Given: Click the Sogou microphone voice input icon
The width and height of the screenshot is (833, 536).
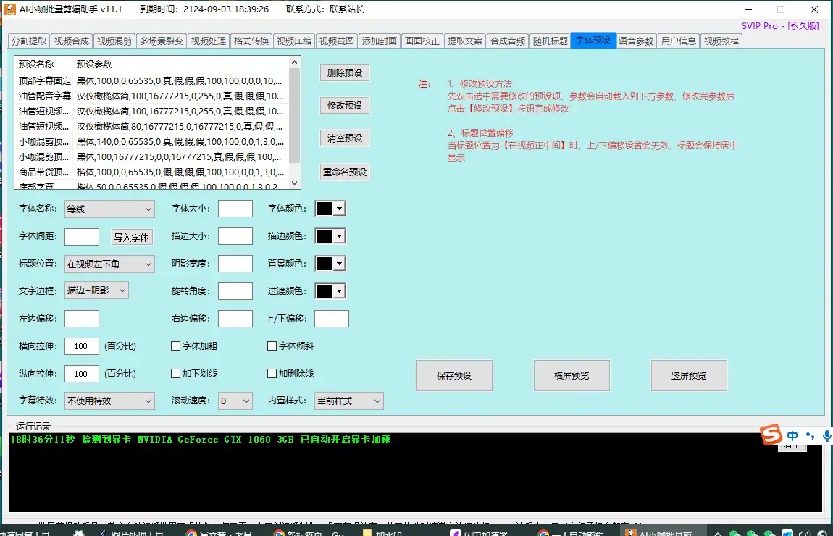Looking at the screenshot, I should click(x=826, y=436).
